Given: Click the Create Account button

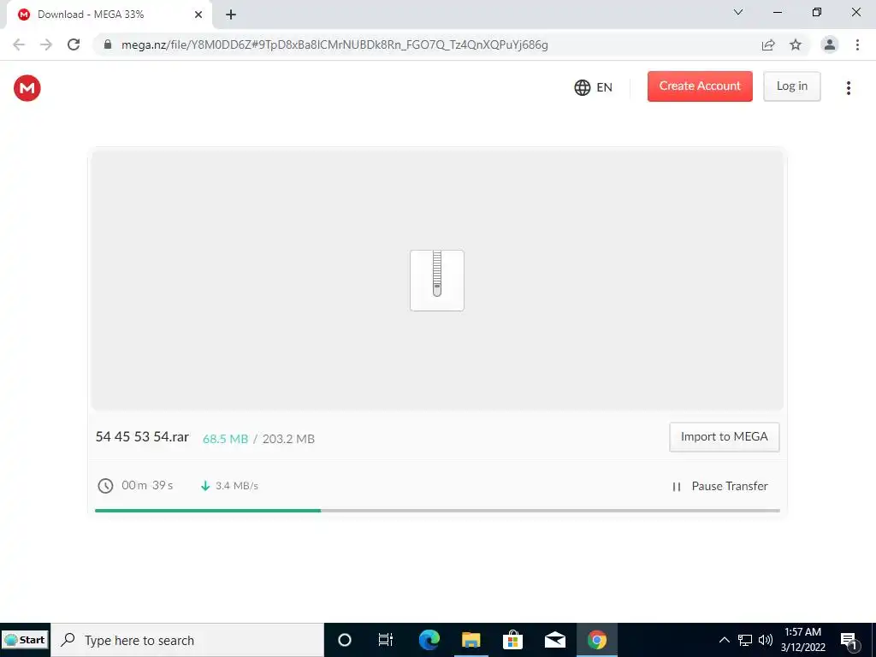Looking at the screenshot, I should (x=700, y=86).
